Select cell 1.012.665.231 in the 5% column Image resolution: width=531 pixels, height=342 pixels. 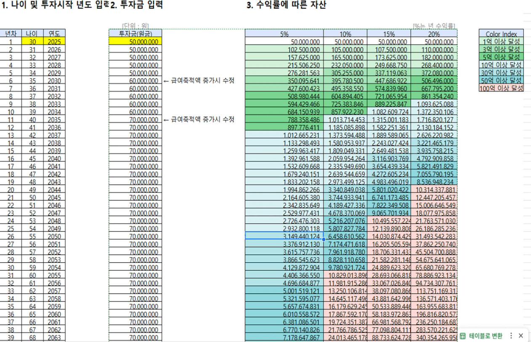(x=284, y=135)
